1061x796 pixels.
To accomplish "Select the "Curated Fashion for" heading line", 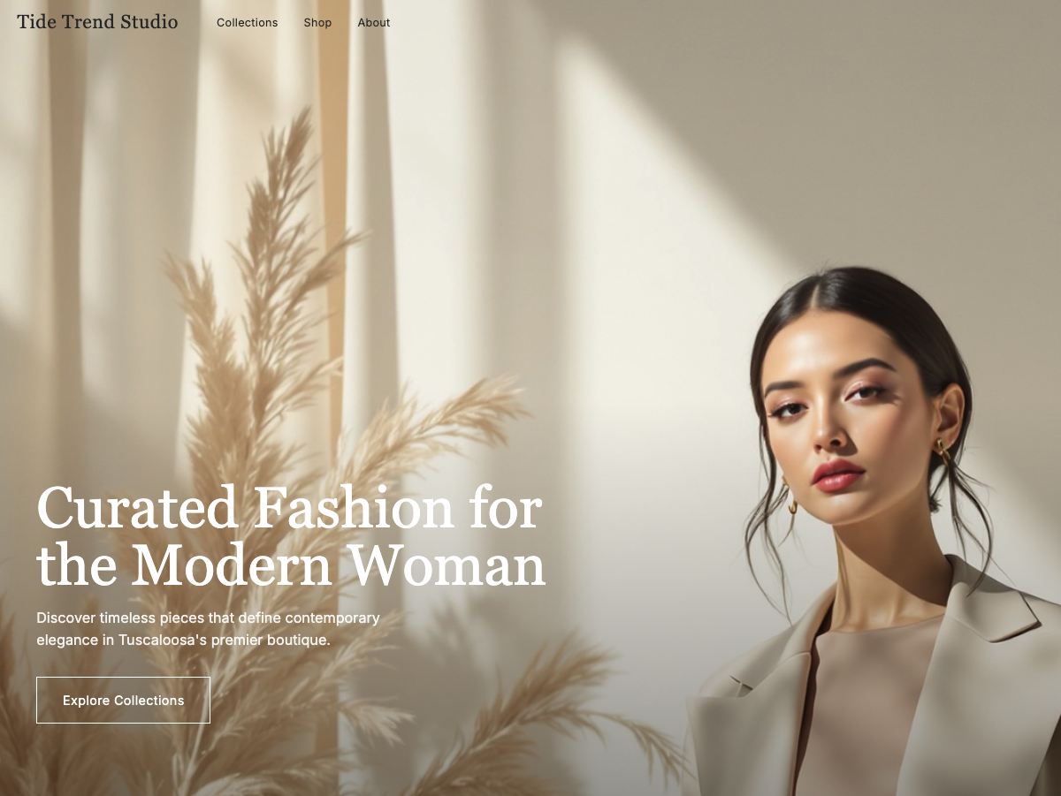I will coord(289,508).
